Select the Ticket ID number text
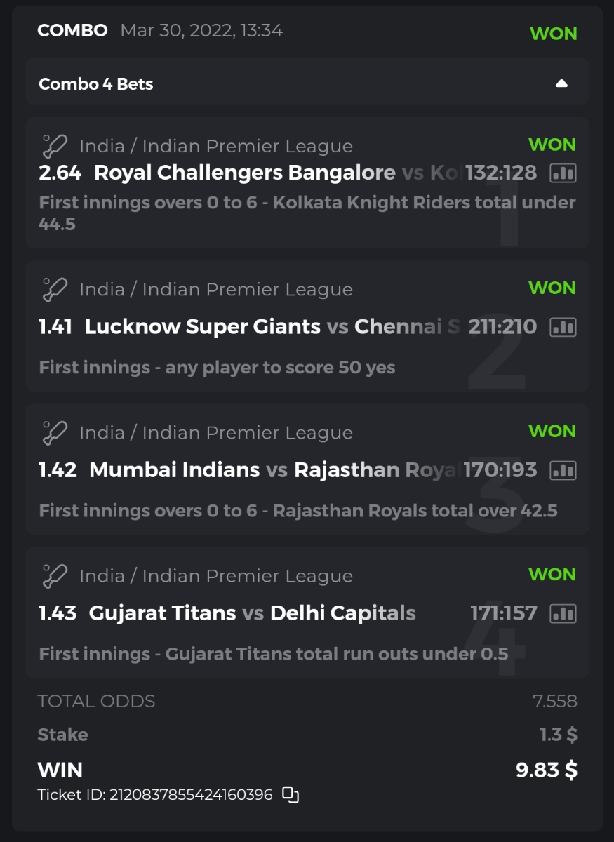This screenshot has width=614, height=842. [191, 795]
